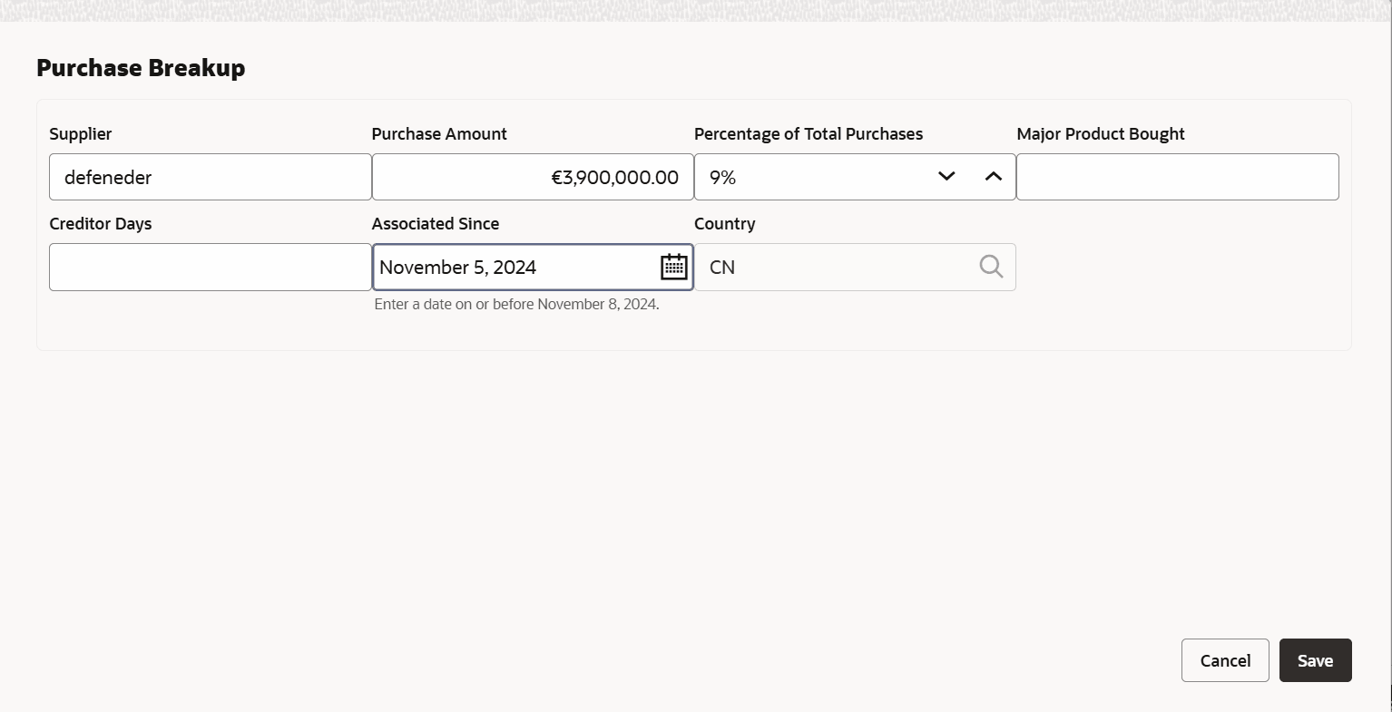Viewport: 1392px width, 712px height.
Task: Click the Major Product Bought label
Action: tap(1101, 133)
